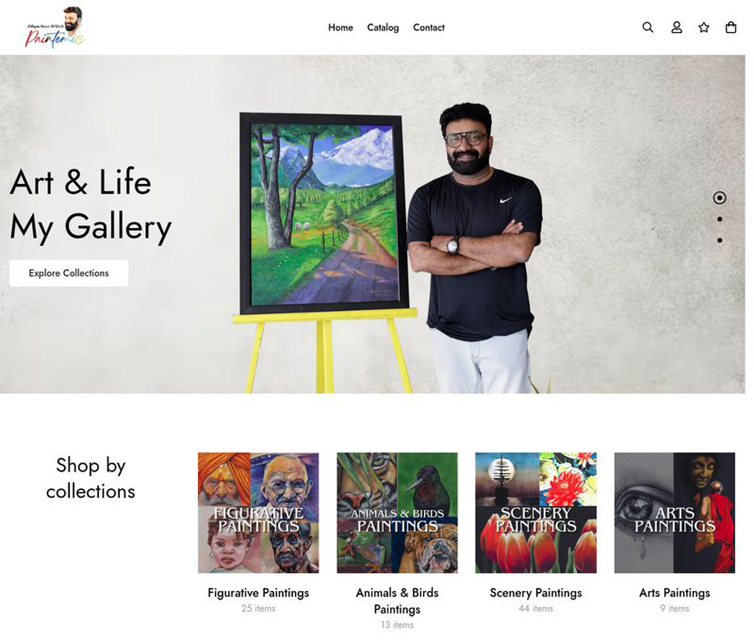Open the Arts Paintings text link
754x640 pixels.
[674, 593]
